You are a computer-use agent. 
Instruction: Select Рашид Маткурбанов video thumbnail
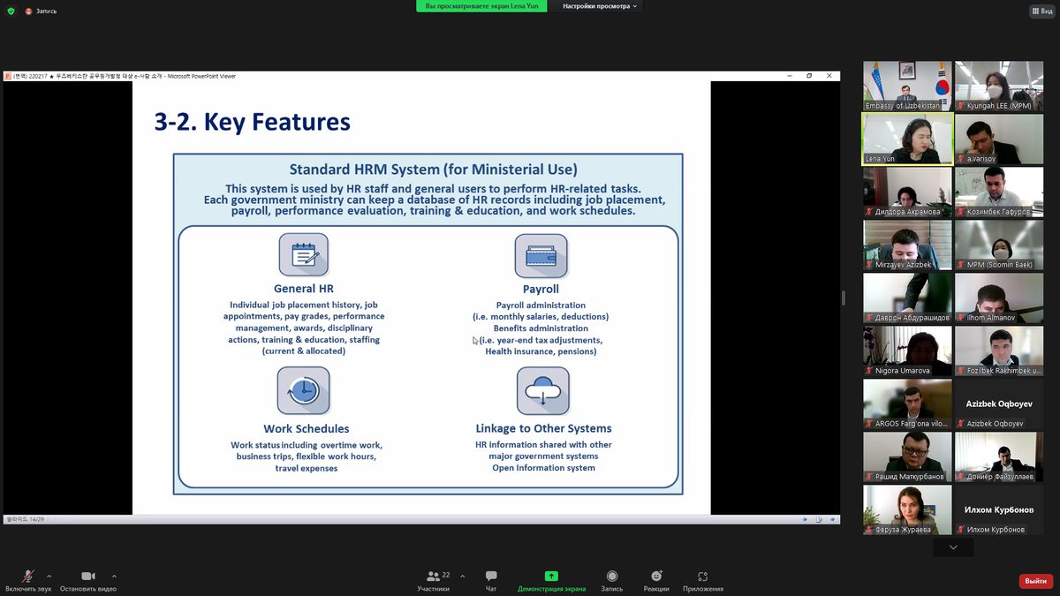click(906, 456)
